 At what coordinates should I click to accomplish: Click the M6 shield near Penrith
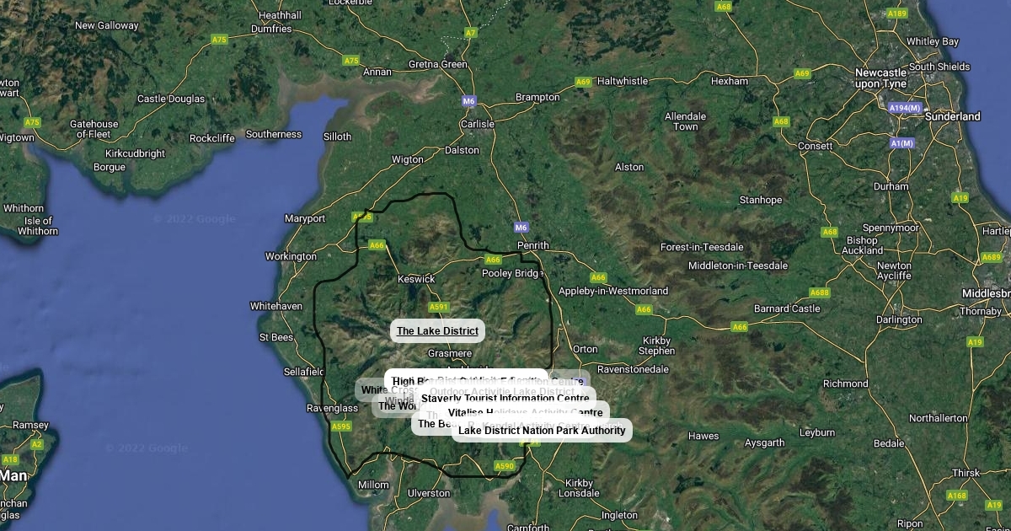click(x=522, y=228)
